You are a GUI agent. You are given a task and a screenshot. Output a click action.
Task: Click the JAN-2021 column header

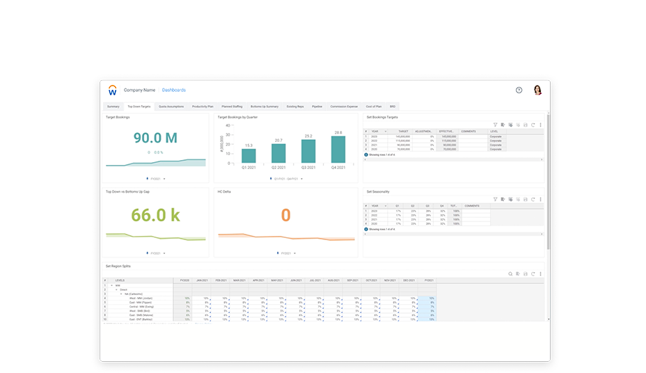coord(202,280)
